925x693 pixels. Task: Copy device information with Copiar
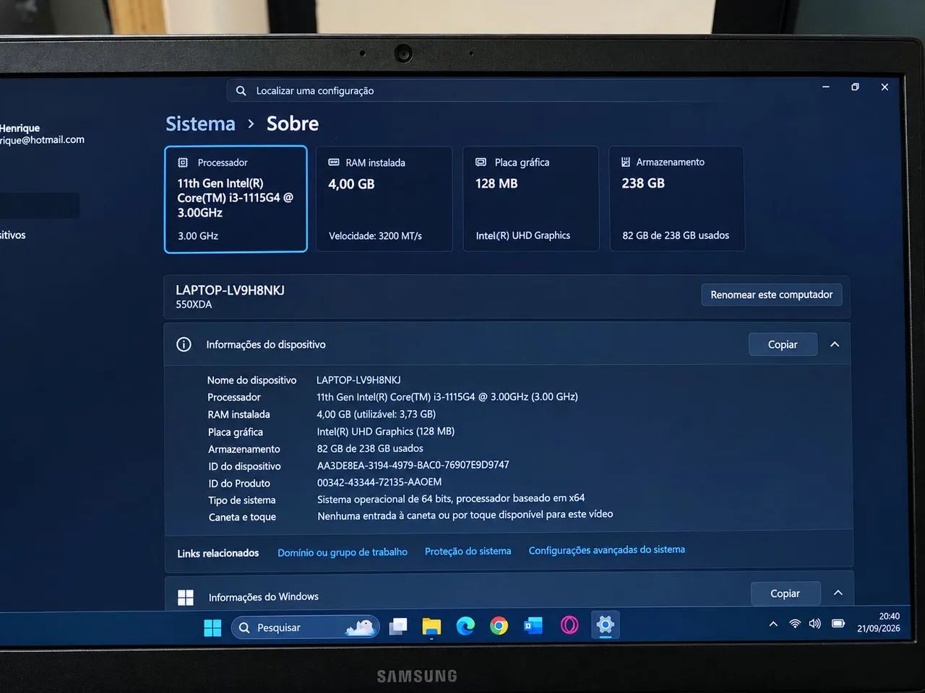(x=783, y=344)
